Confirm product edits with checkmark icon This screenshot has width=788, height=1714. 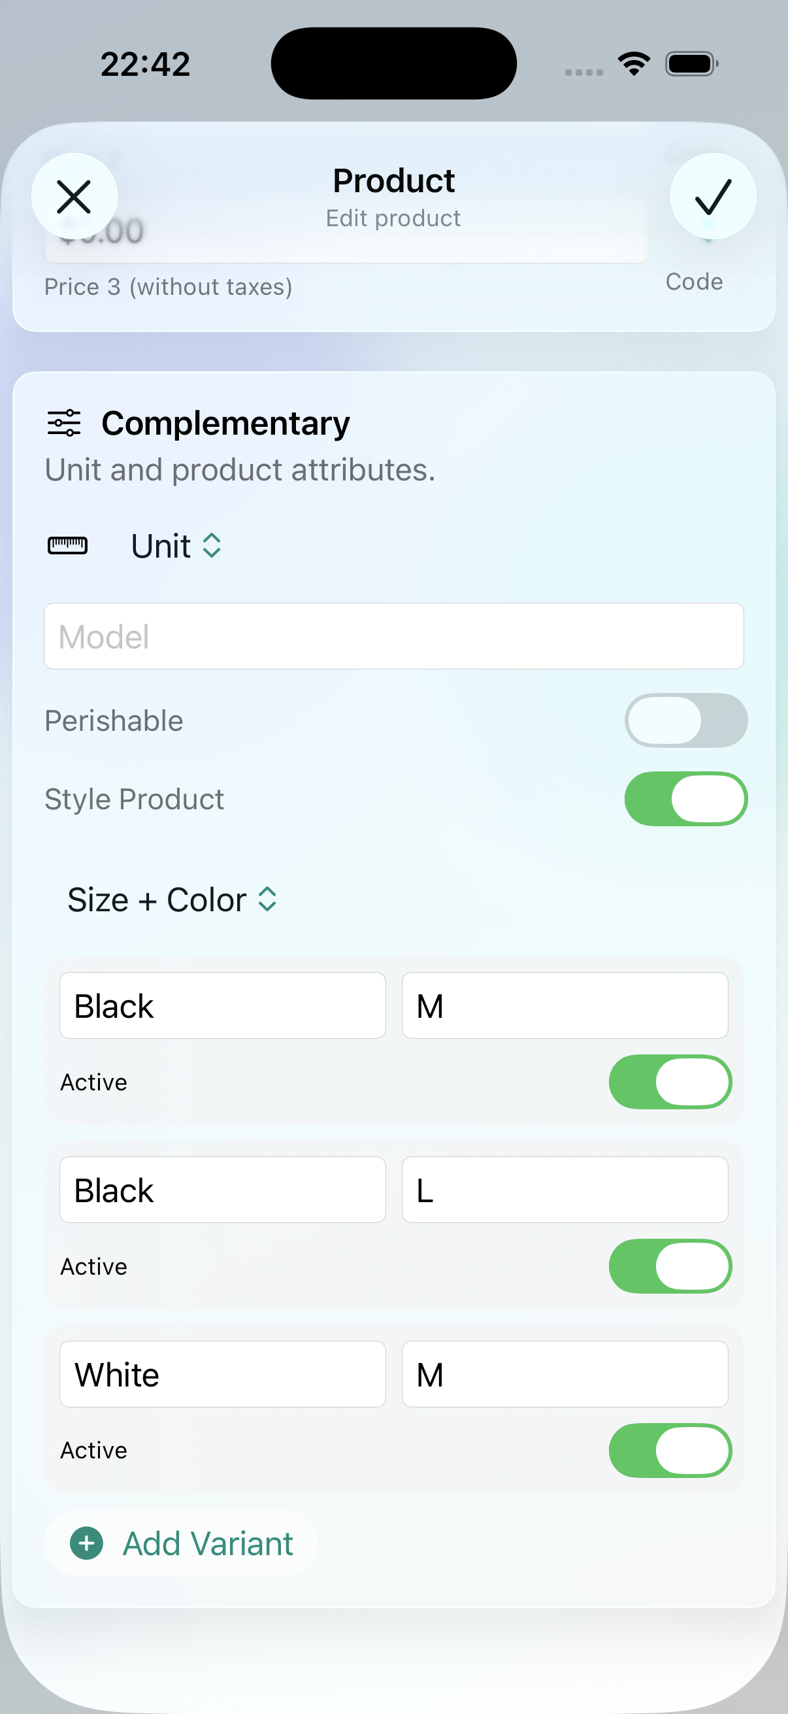coord(713,196)
